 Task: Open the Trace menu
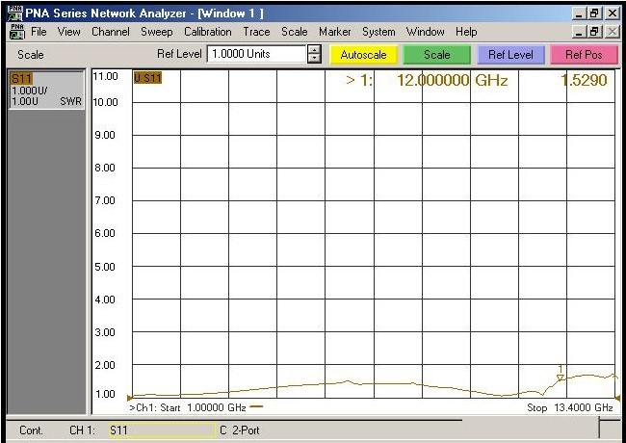pos(257,32)
